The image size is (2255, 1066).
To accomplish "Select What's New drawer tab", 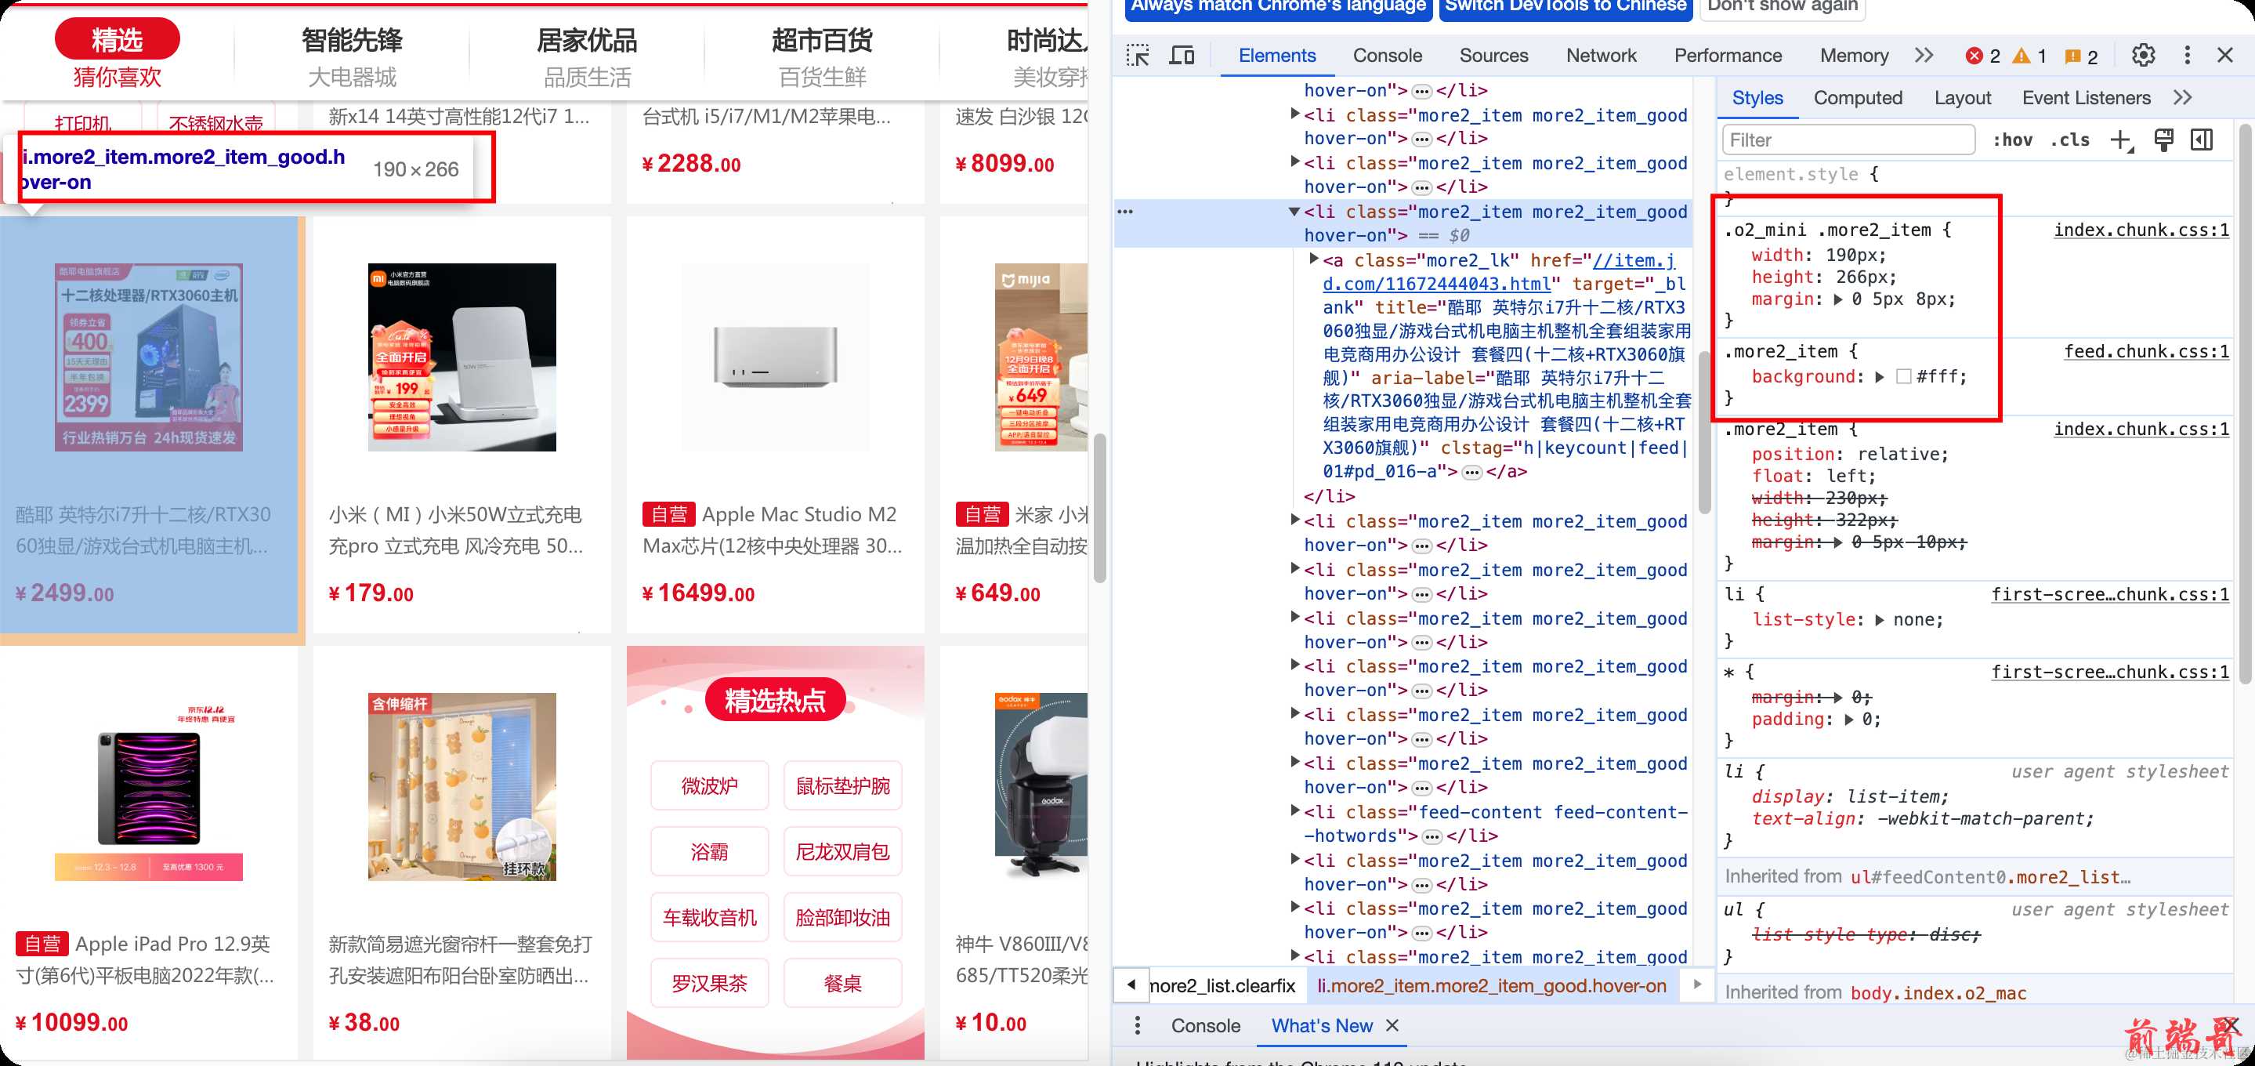I will [x=1321, y=1026].
